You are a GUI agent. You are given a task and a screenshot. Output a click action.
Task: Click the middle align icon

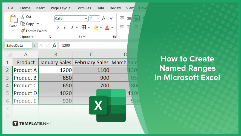pyautogui.click(x=129, y=18)
